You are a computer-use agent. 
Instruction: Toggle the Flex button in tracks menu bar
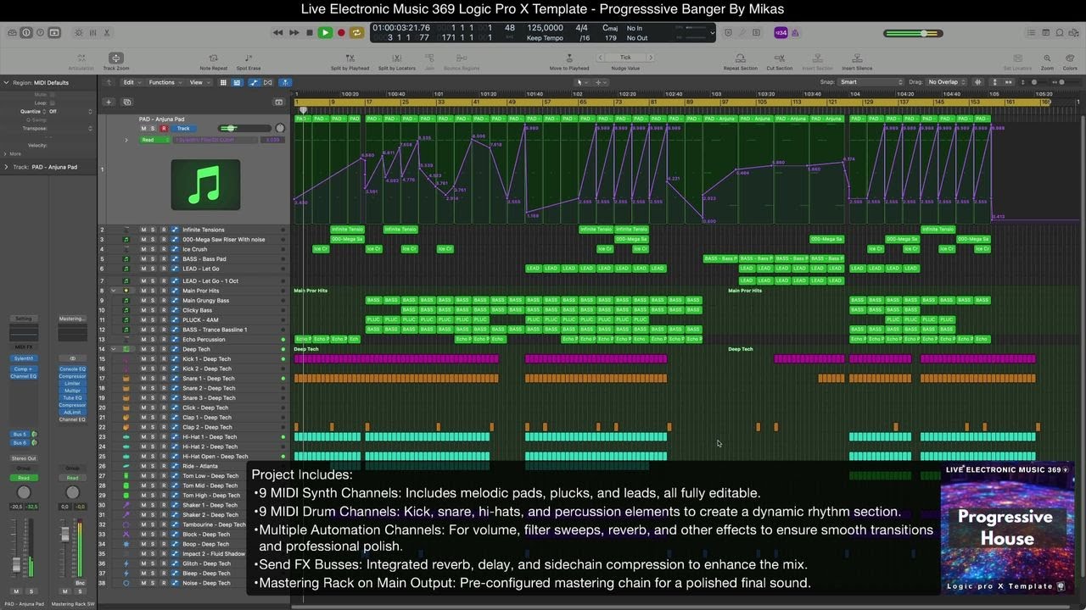[x=268, y=82]
